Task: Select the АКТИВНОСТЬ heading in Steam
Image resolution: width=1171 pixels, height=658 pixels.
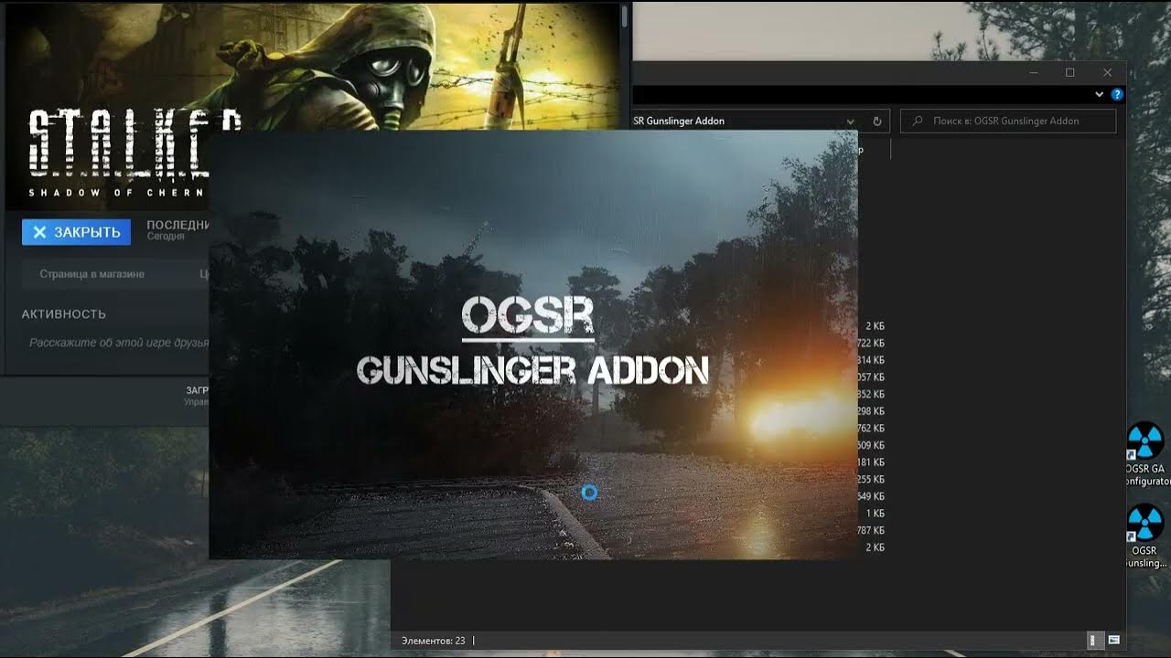Action: point(64,314)
